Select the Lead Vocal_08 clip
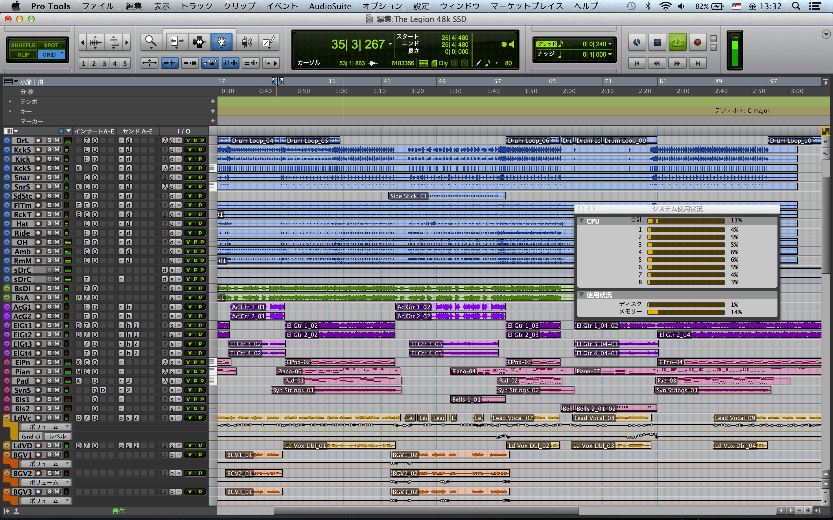 point(612,418)
